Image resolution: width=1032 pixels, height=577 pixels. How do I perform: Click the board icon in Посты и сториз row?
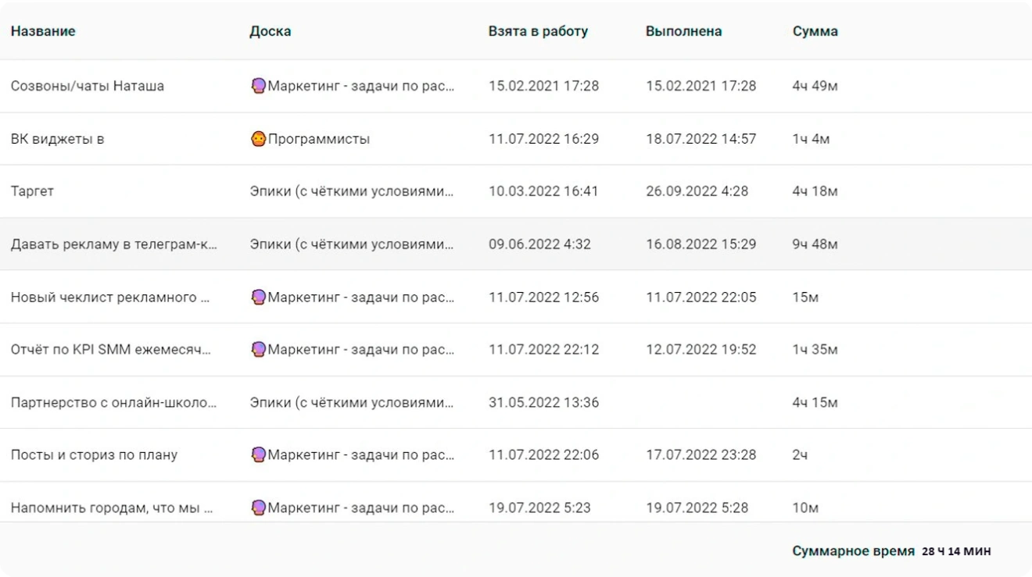click(x=258, y=454)
